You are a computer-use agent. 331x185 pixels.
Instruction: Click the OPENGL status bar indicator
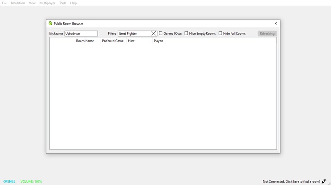pyautogui.click(x=9, y=181)
